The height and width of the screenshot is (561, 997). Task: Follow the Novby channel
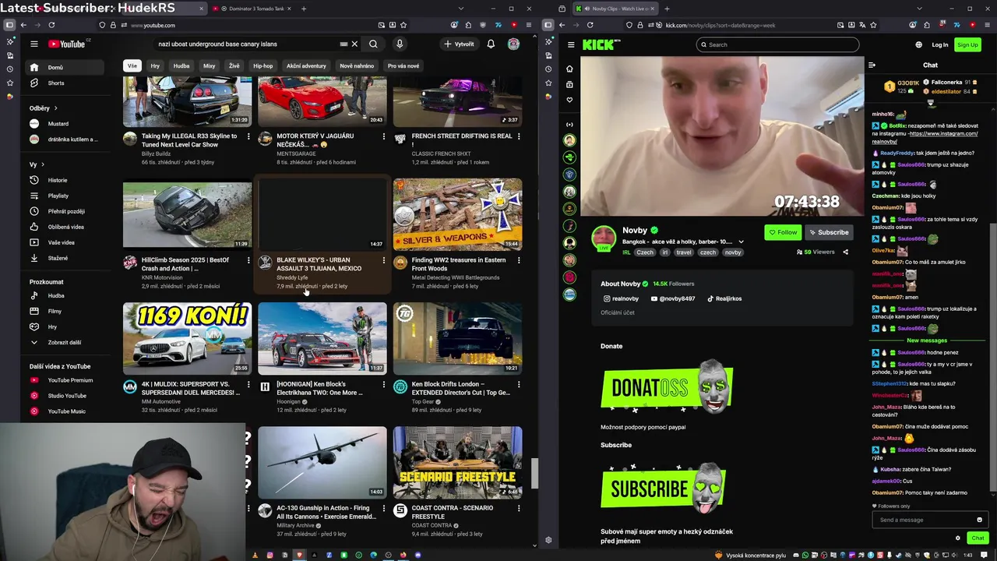pyautogui.click(x=783, y=232)
